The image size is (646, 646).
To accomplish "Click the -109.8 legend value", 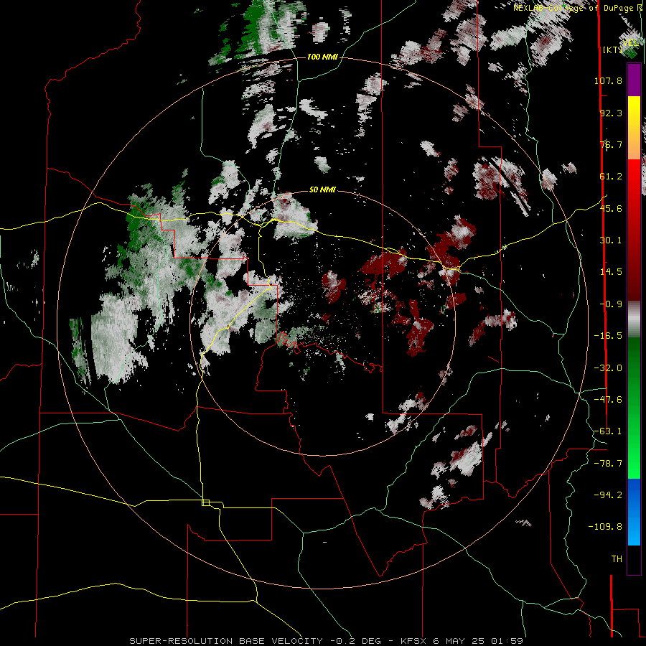I will click(x=605, y=527).
